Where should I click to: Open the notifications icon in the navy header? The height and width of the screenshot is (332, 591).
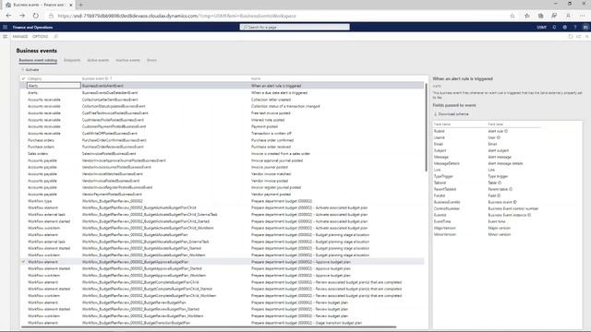click(x=554, y=27)
